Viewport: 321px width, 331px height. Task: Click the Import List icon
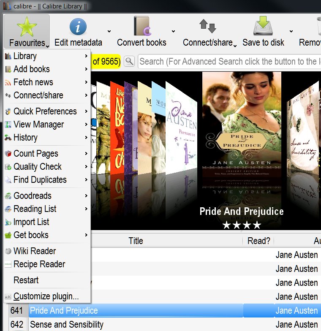[8, 222]
